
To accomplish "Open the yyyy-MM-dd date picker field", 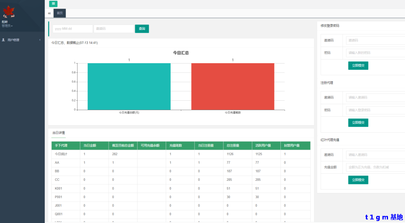I will pos(72,29).
